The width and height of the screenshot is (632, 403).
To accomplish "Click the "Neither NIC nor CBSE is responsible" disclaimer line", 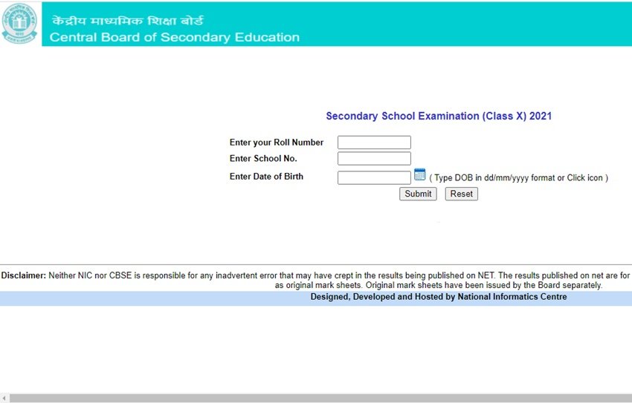I will click(x=335, y=275).
